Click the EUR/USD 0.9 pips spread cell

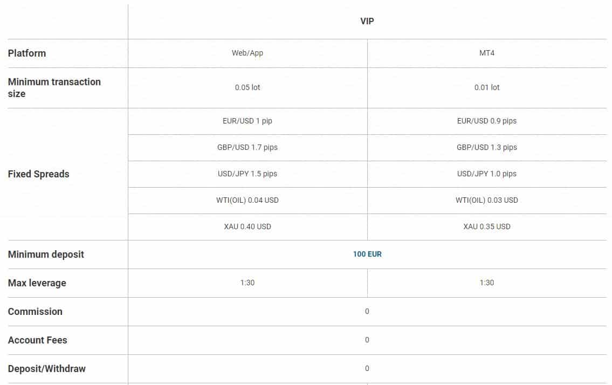(487, 121)
